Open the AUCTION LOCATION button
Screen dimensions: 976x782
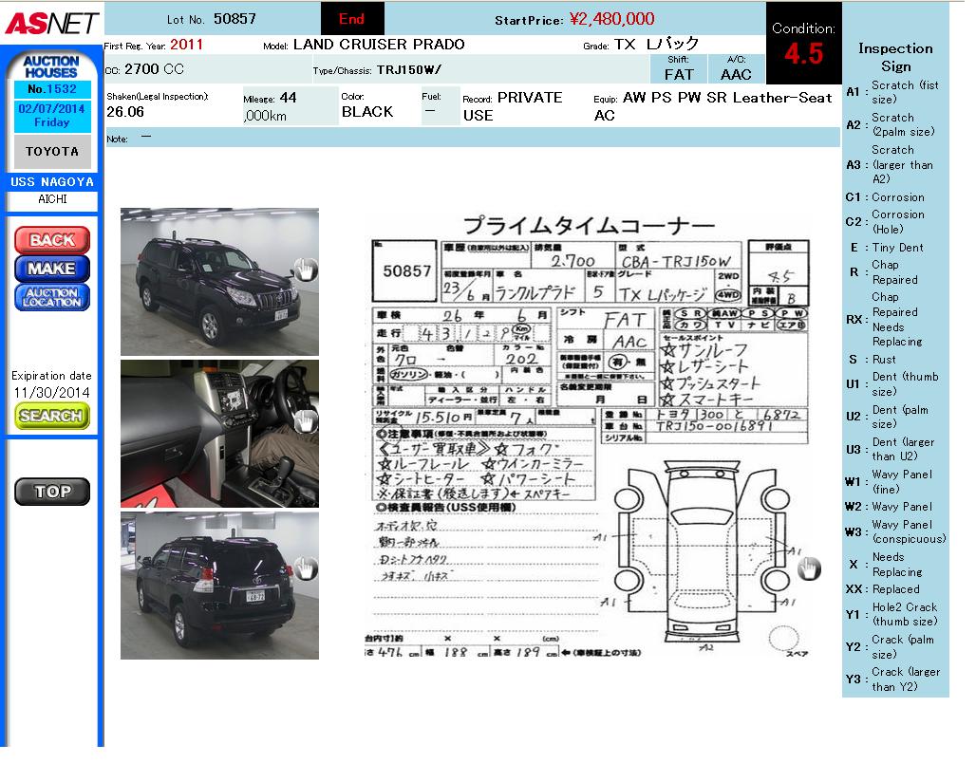51,297
